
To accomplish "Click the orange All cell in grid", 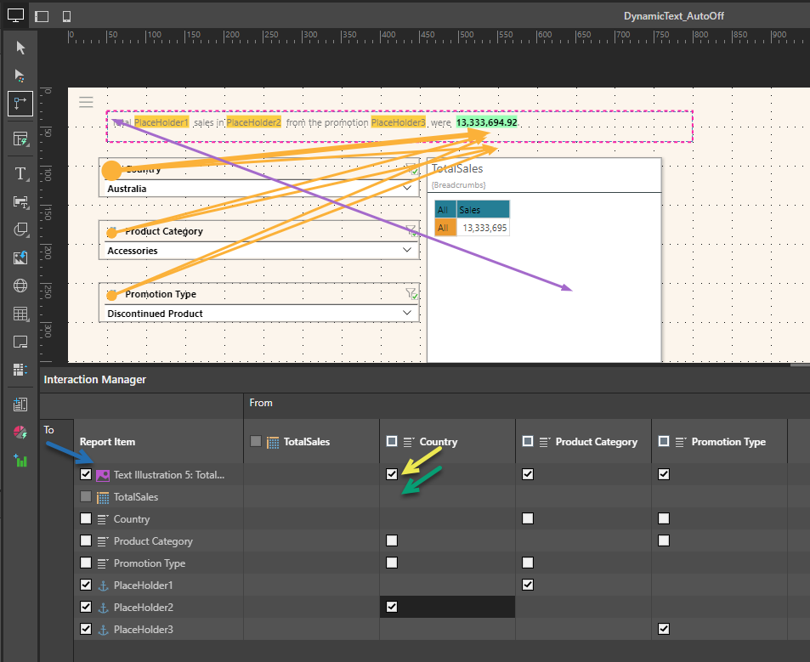I will (x=442, y=228).
